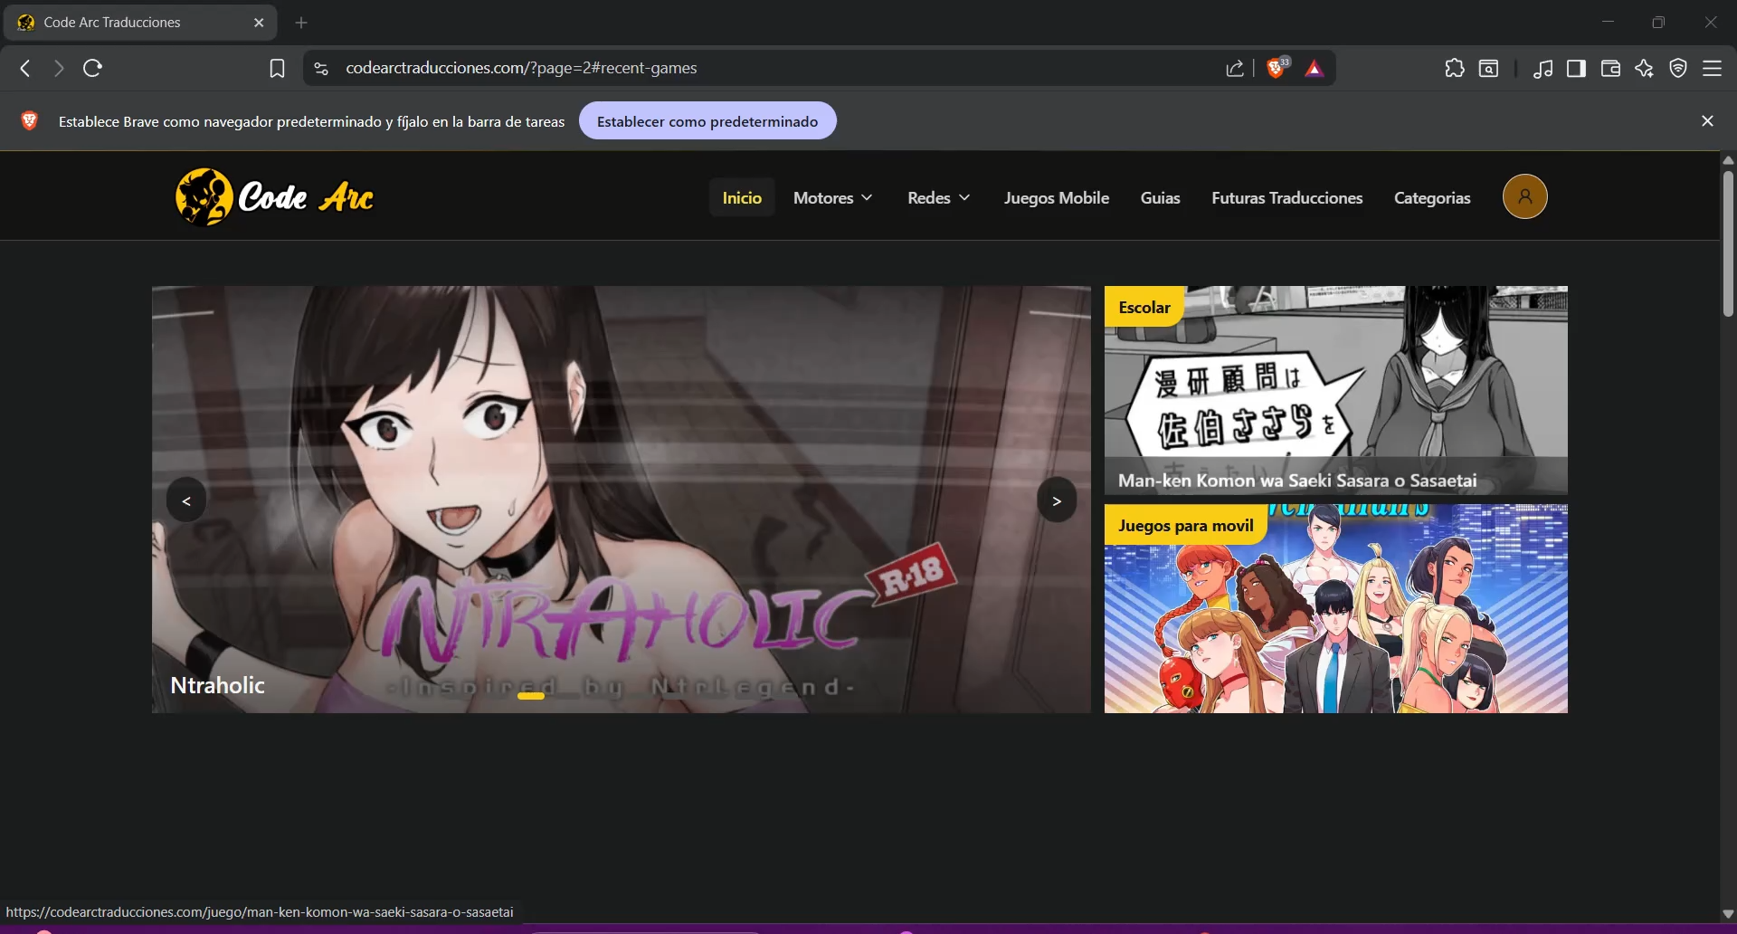The width and height of the screenshot is (1737, 934).
Task: Expand the Motores dropdown menu
Action: point(832,198)
